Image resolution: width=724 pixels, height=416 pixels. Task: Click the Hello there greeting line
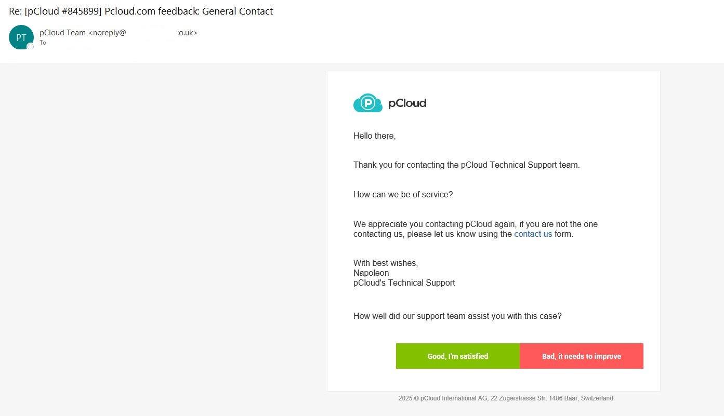(374, 136)
